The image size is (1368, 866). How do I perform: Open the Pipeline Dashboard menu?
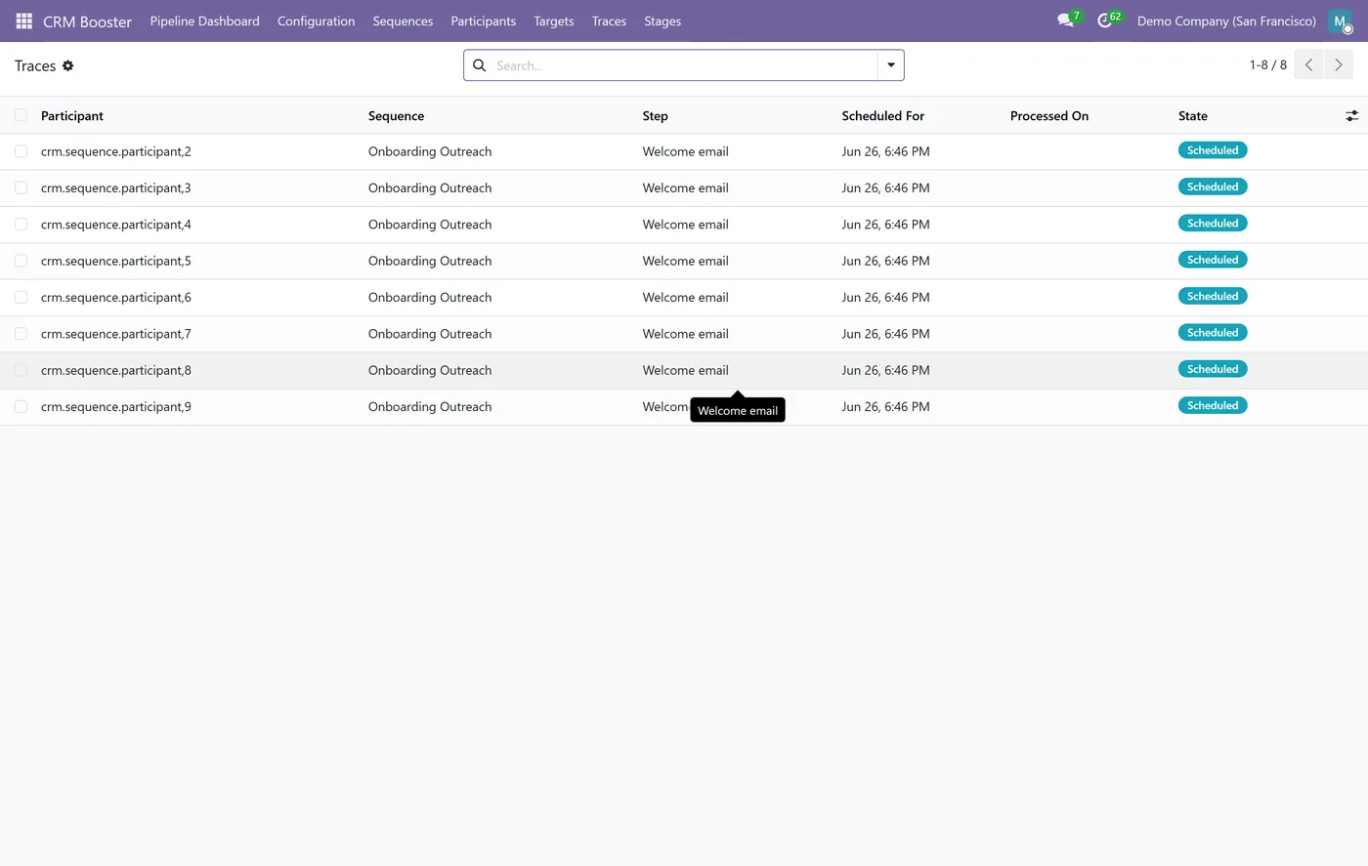pyautogui.click(x=205, y=21)
